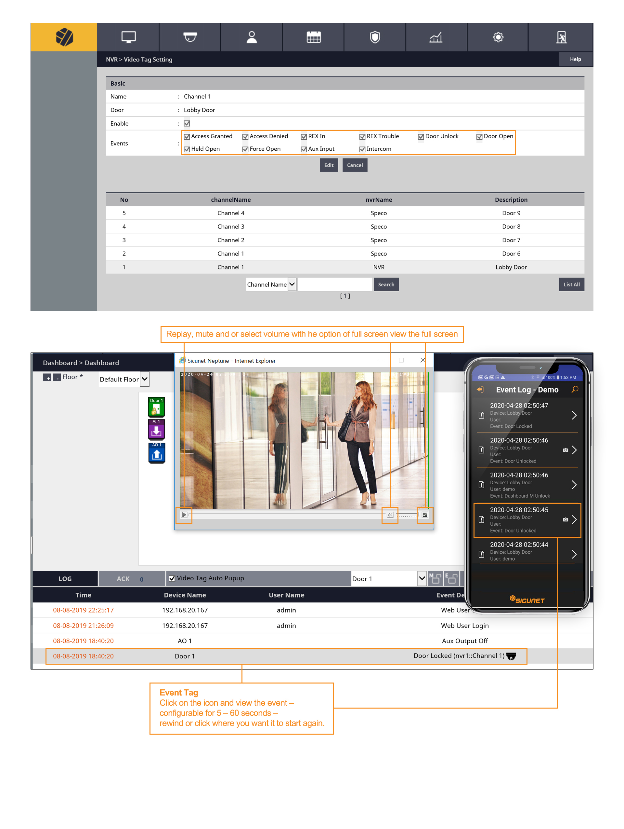Image resolution: width=624 pixels, height=829 pixels.
Task: Select the LOG tab
Action: tap(65, 579)
